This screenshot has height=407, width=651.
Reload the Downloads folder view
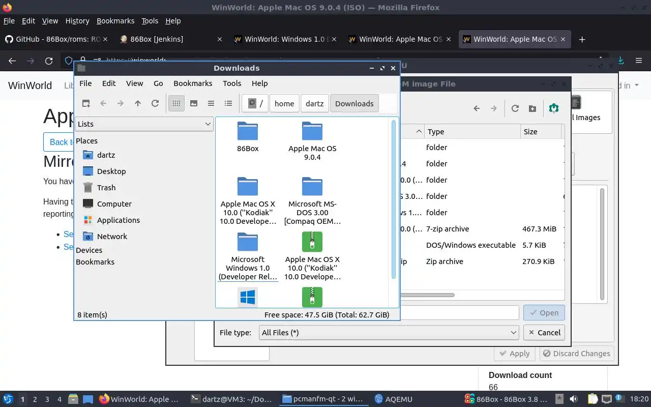[155, 103]
